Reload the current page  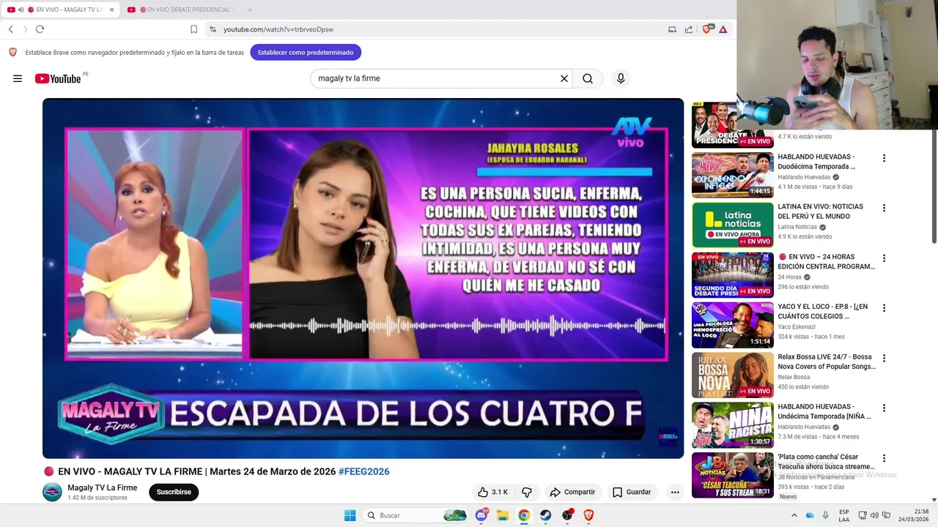40,29
